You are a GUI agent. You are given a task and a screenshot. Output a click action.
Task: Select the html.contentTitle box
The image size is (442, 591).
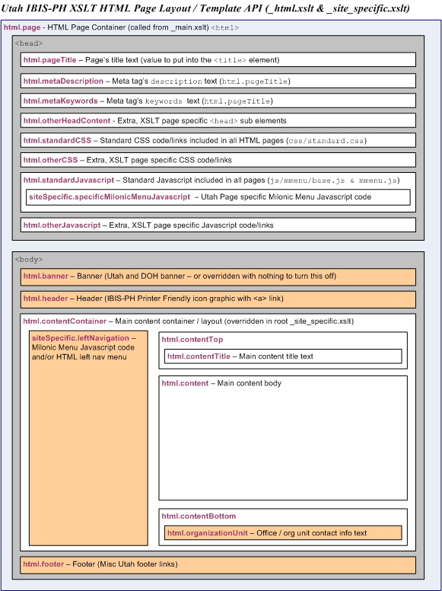pos(283,356)
